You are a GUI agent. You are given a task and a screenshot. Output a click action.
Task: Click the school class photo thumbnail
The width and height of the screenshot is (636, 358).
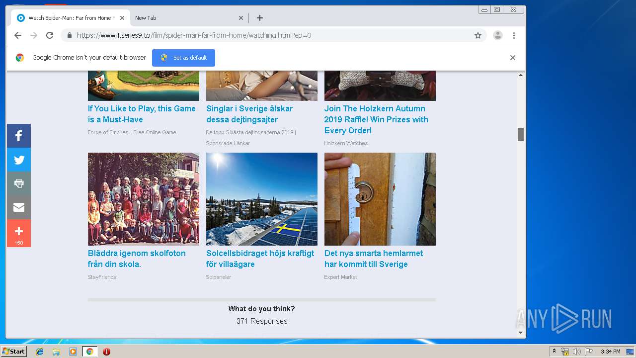pyautogui.click(x=144, y=199)
